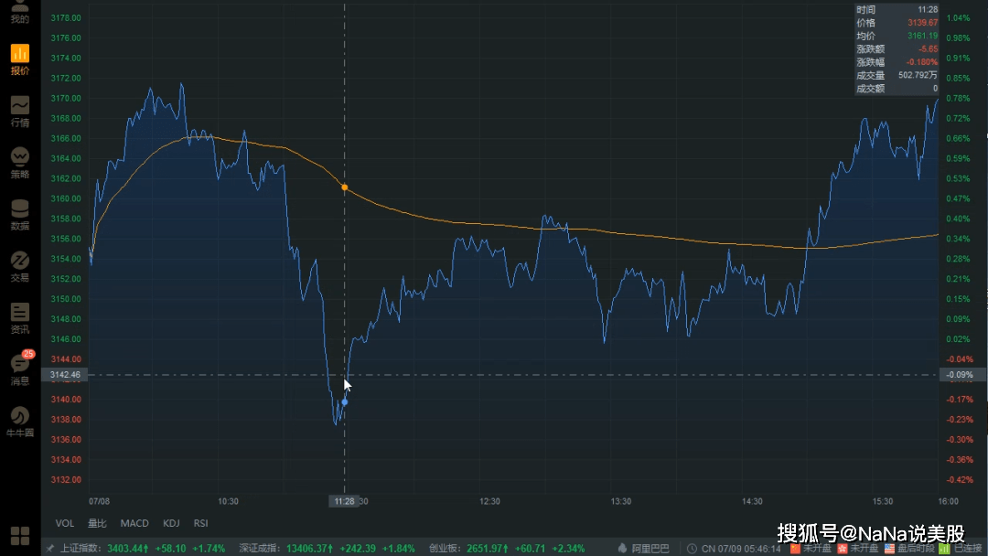Open the 牛牛圈 community icon
988x556 pixels.
tap(19, 421)
